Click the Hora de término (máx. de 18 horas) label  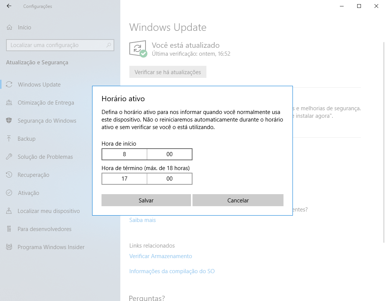coord(146,168)
